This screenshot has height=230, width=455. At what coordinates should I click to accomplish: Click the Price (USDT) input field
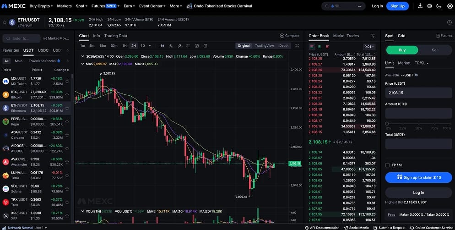click(418, 93)
